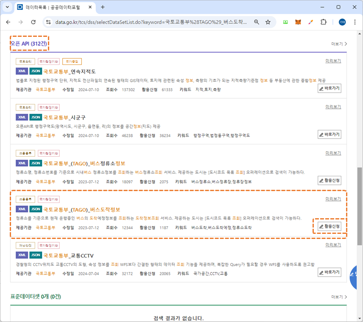Click XML badge of 버스정류소정보
This screenshot has height=322, width=363.
tap(22, 163)
